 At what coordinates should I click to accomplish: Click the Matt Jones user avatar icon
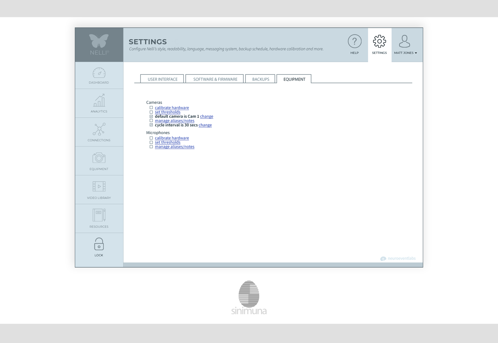[x=405, y=41]
